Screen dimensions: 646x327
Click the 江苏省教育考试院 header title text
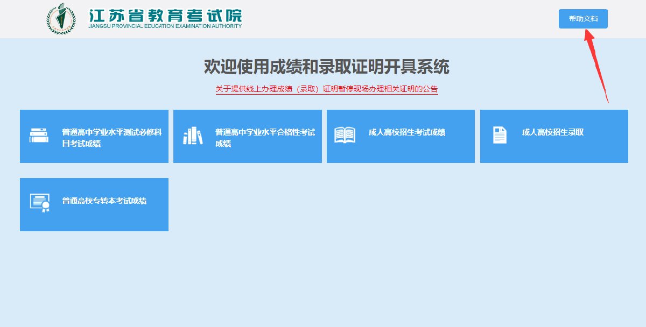[x=165, y=15]
